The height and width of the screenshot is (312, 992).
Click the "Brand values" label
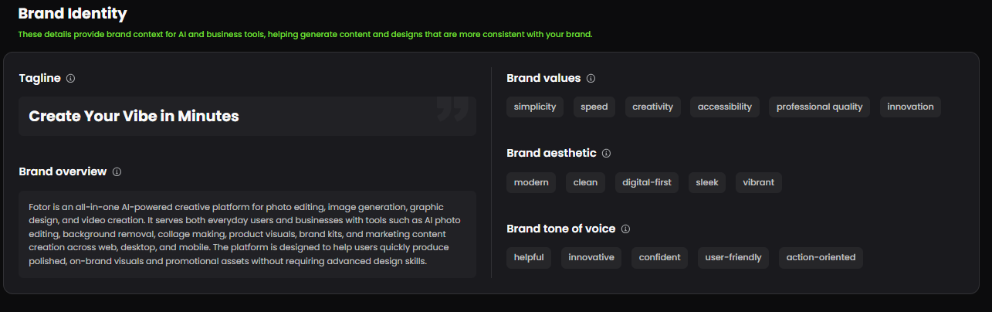[543, 78]
